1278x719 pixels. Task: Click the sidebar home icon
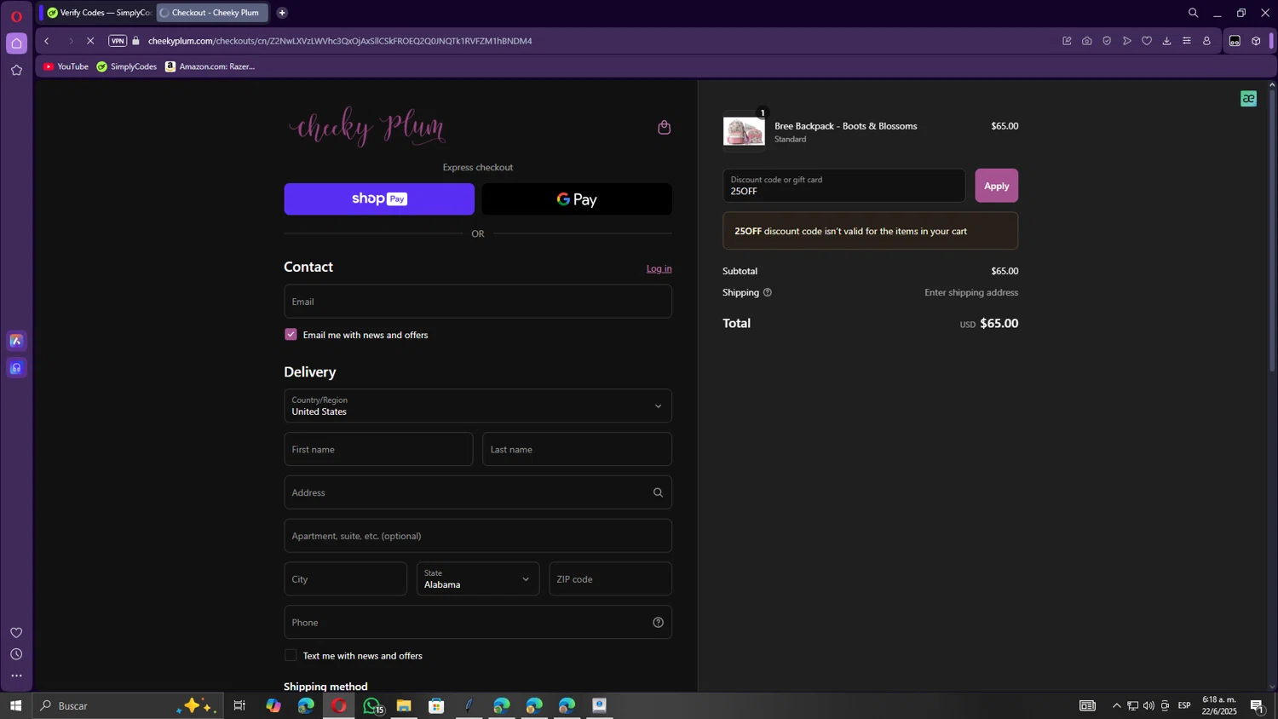(x=16, y=43)
